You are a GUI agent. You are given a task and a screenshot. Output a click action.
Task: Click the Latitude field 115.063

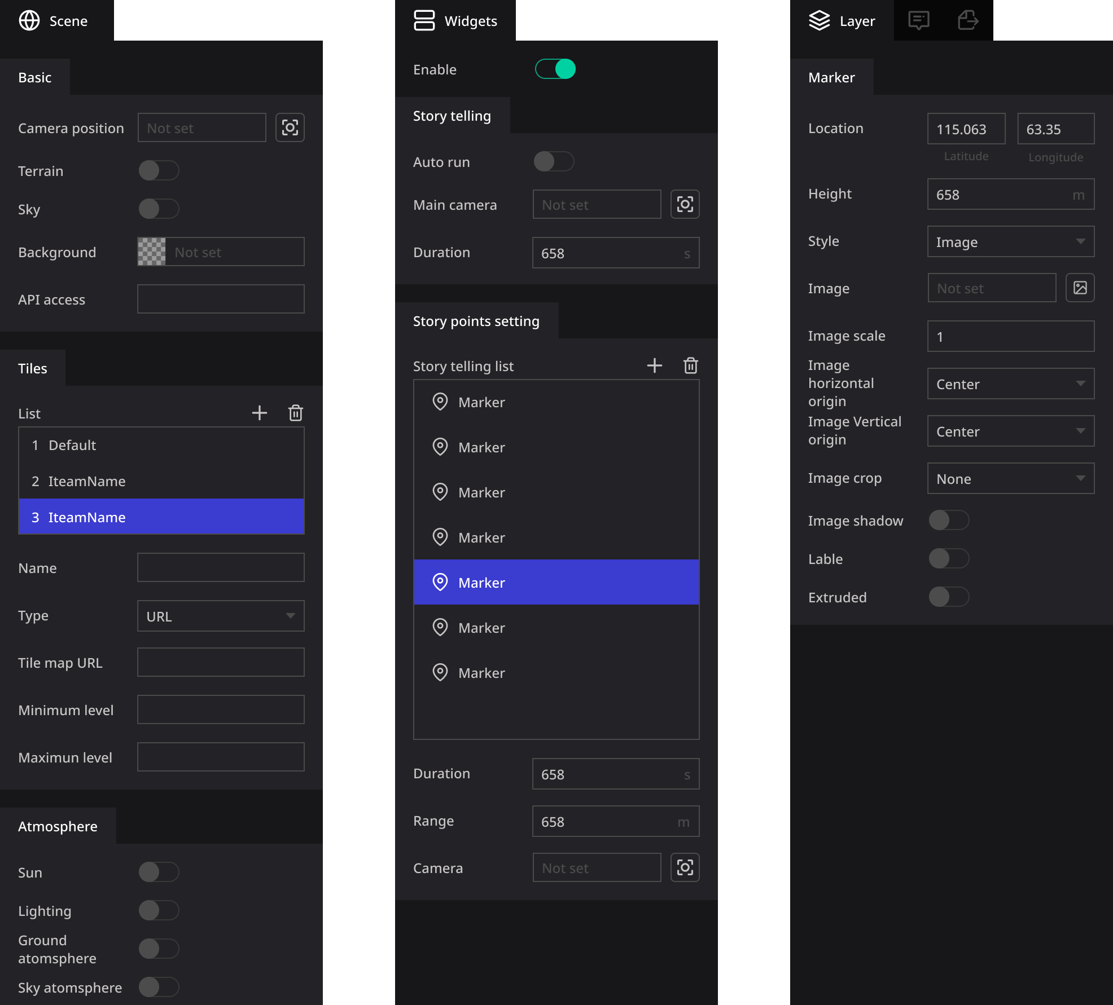pos(966,129)
